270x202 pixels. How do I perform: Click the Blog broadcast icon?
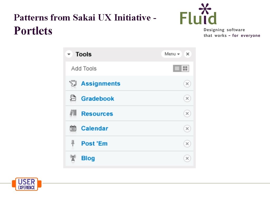73,158
